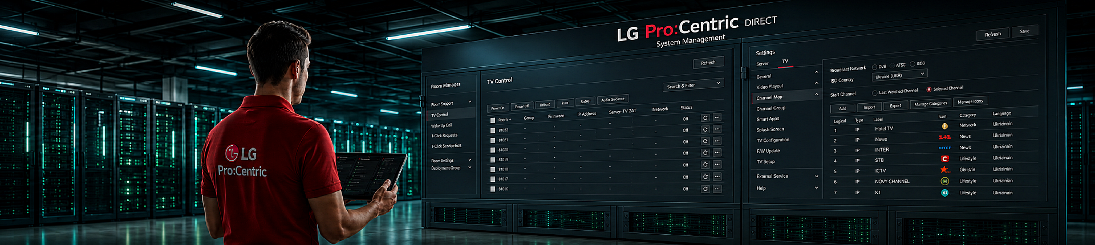Click the K1 channel icon
The width and height of the screenshot is (1095, 245).
pyautogui.click(x=944, y=193)
